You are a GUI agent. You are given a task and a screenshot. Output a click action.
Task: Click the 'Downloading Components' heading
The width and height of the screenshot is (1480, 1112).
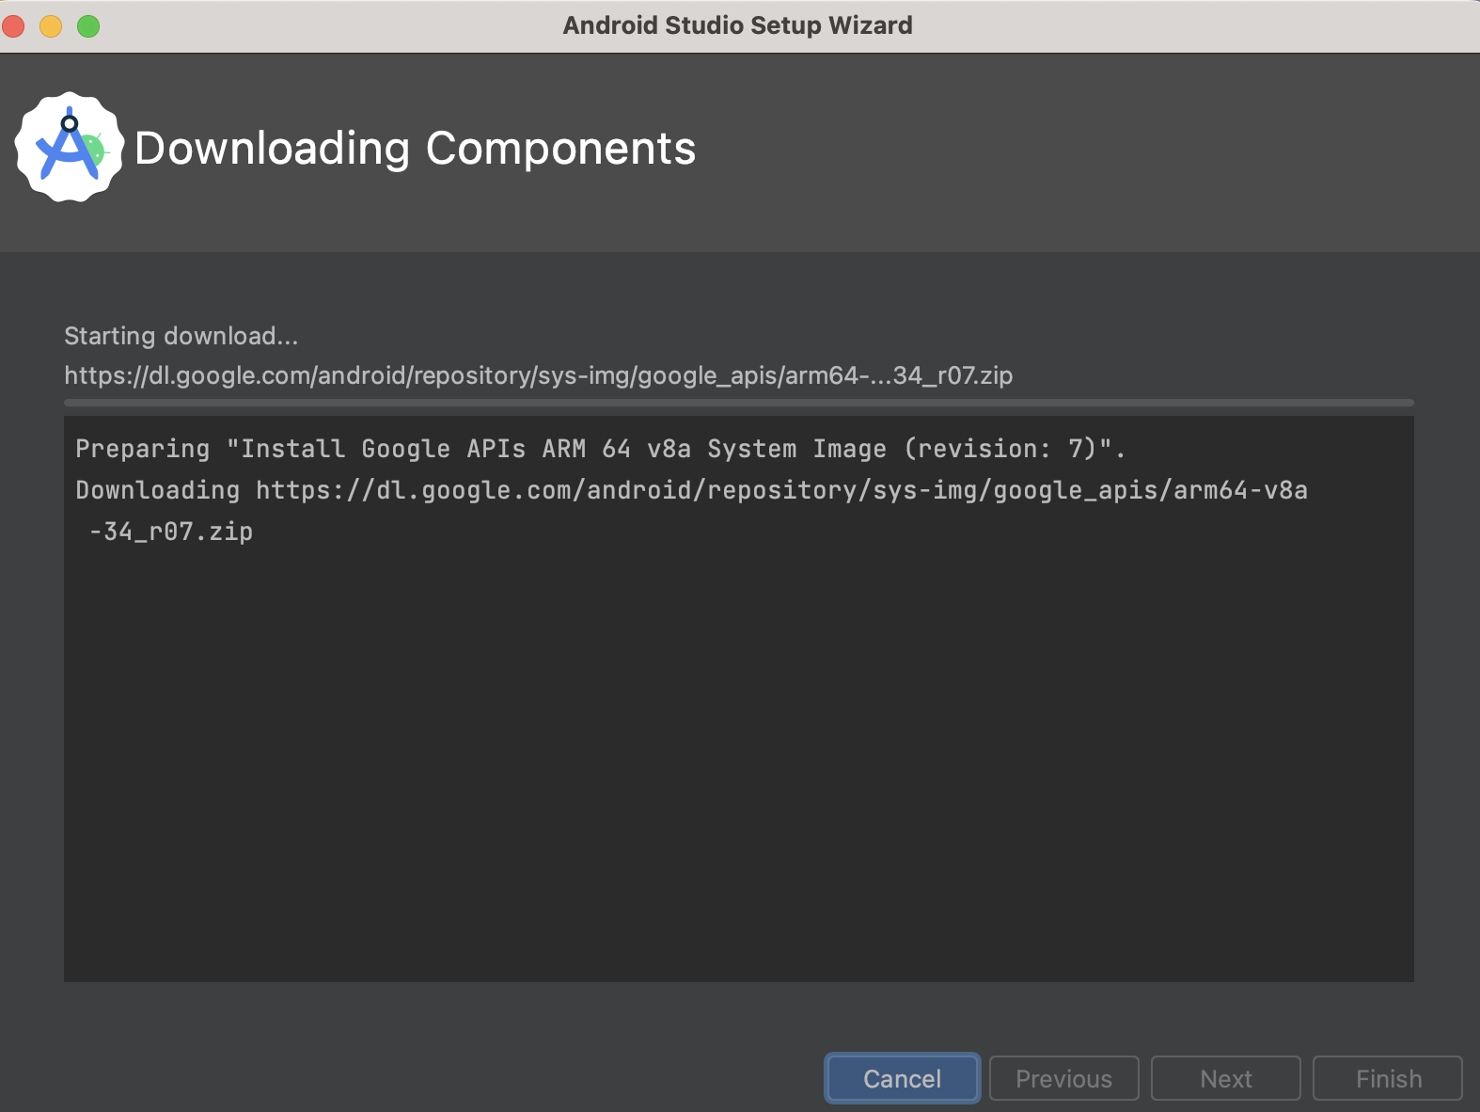pyautogui.click(x=416, y=148)
